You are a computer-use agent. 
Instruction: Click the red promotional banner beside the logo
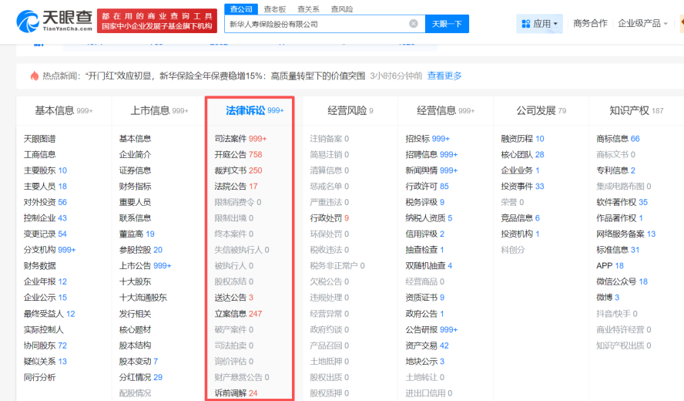click(156, 20)
